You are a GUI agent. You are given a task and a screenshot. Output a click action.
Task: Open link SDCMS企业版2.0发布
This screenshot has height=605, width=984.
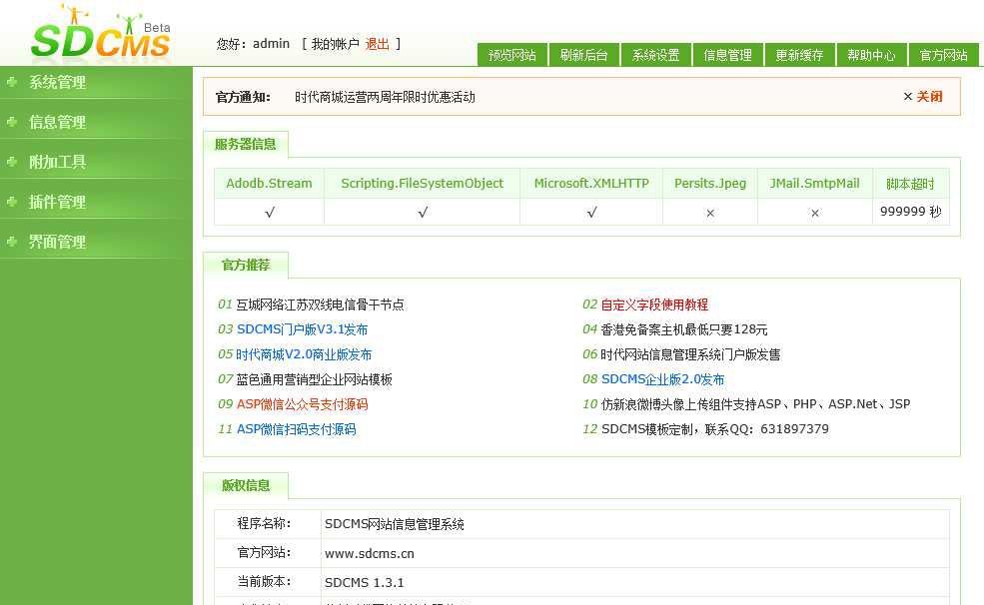pyautogui.click(x=662, y=379)
